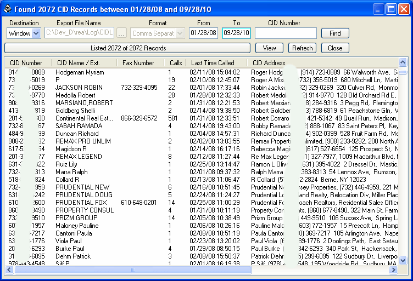Click the horizontal scrollbar right arrow

(394, 269)
